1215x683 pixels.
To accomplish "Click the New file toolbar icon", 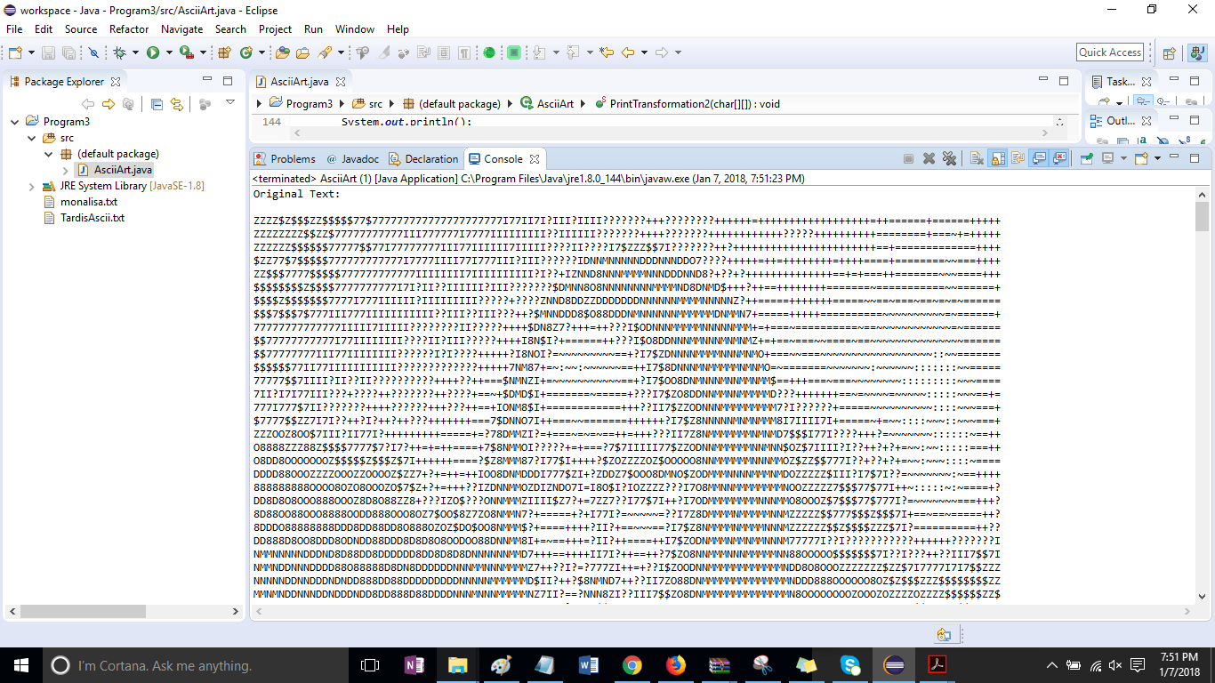I will point(14,52).
